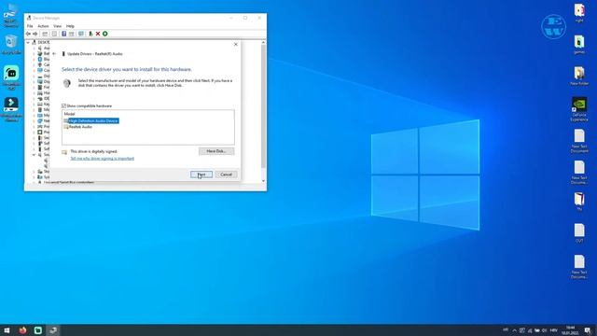This screenshot has height=336, width=597.
Task: Open the Recycle Bin desktop icon
Action: click(x=11, y=45)
